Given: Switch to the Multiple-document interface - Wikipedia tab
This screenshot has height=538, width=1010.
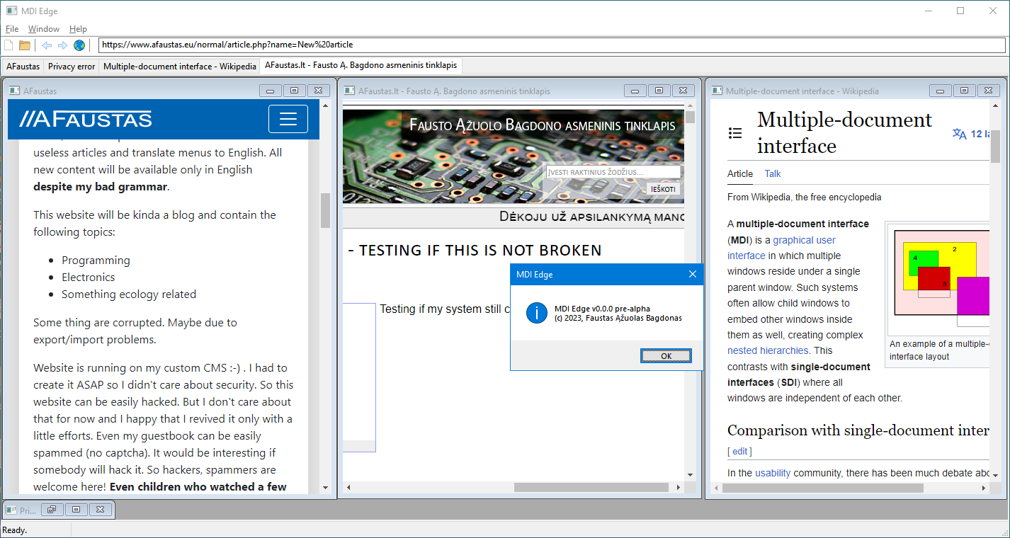Looking at the screenshot, I should pyautogui.click(x=180, y=67).
